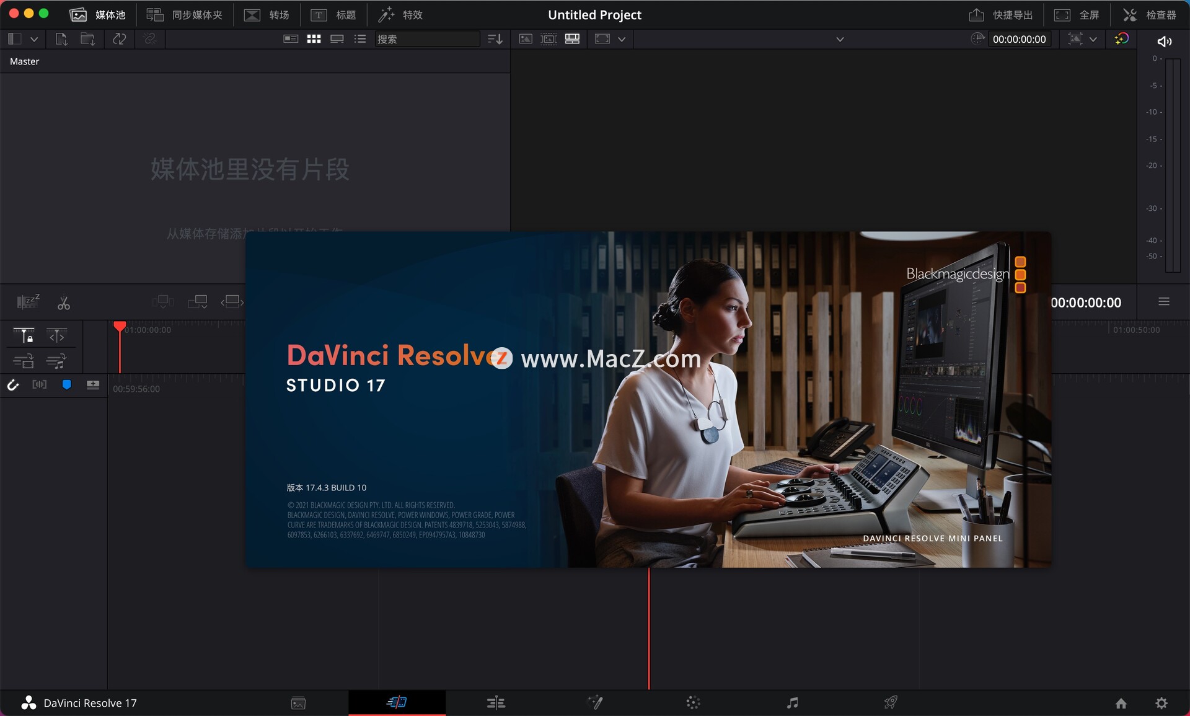Switch to the Fusion page icon

pyautogui.click(x=595, y=702)
